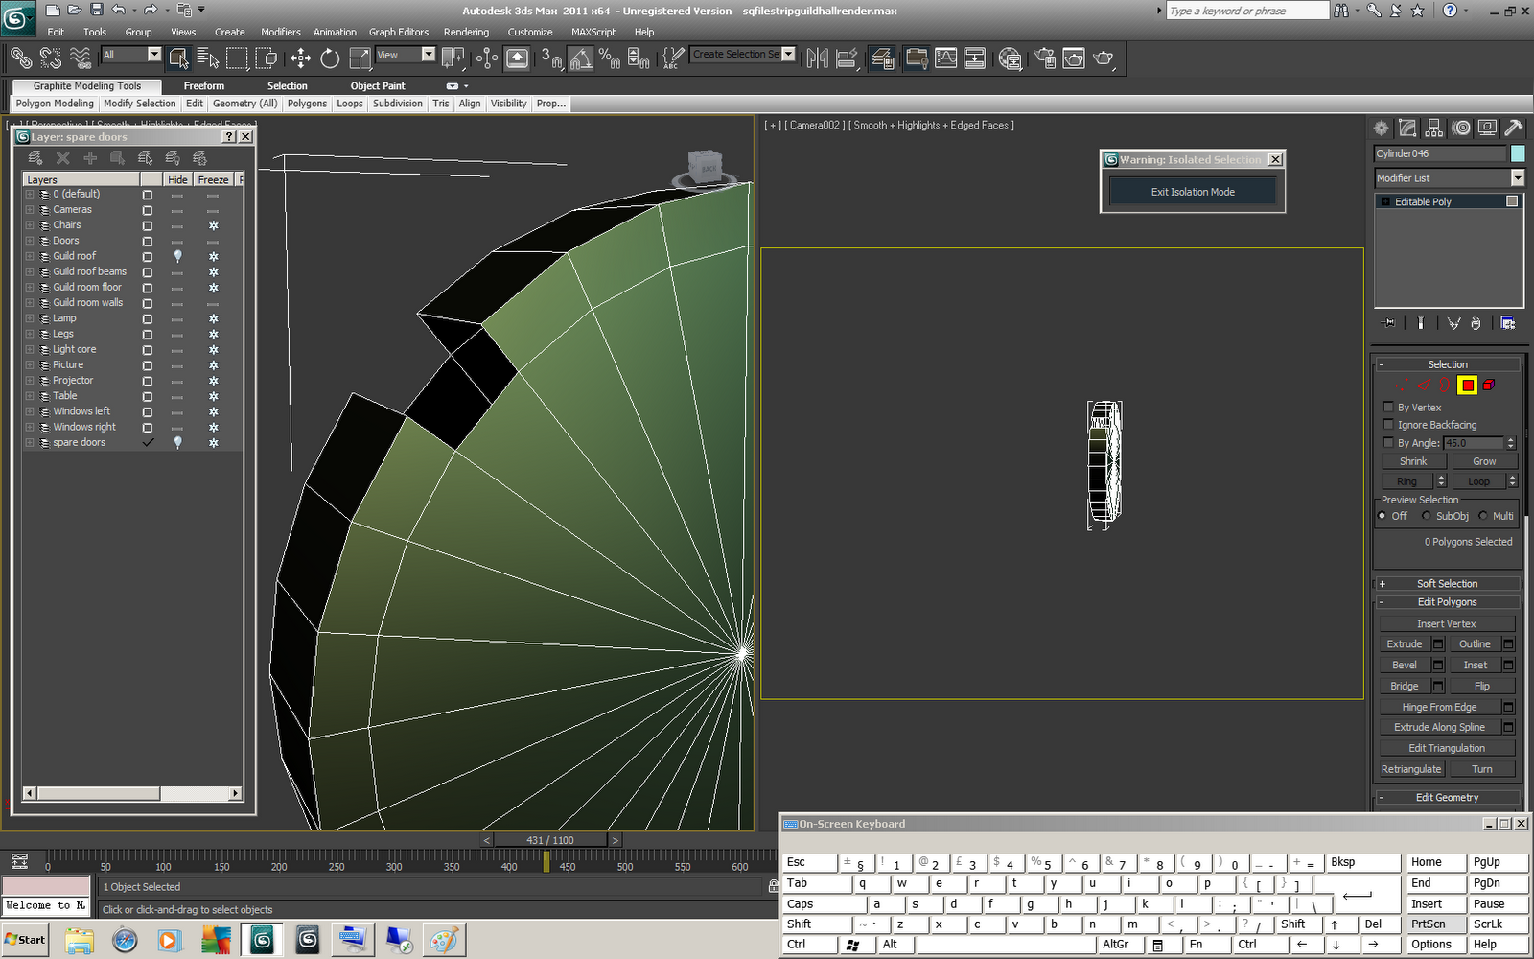The height and width of the screenshot is (959, 1534).
Task: Switch to the Freeform ribbon tab
Action: pos(204,86)
